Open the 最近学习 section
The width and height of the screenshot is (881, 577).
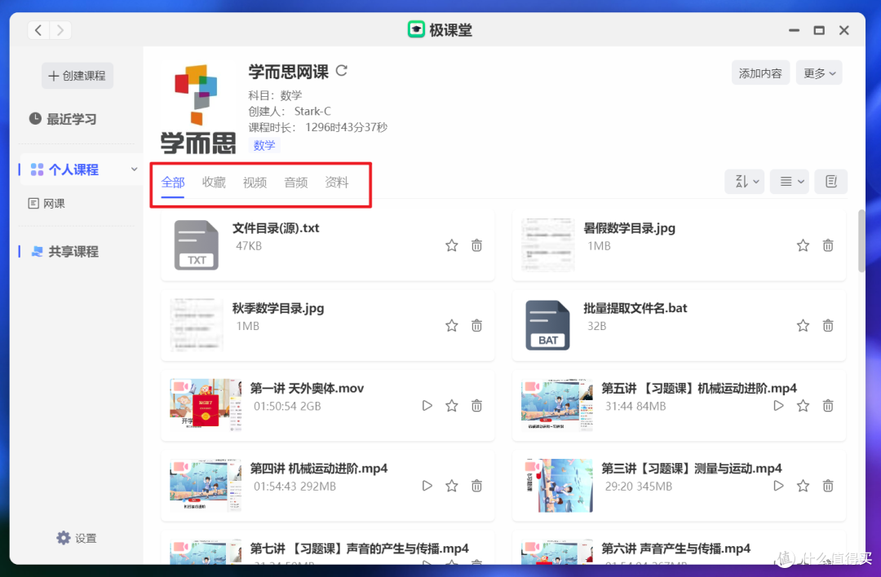tap(63, 119)
